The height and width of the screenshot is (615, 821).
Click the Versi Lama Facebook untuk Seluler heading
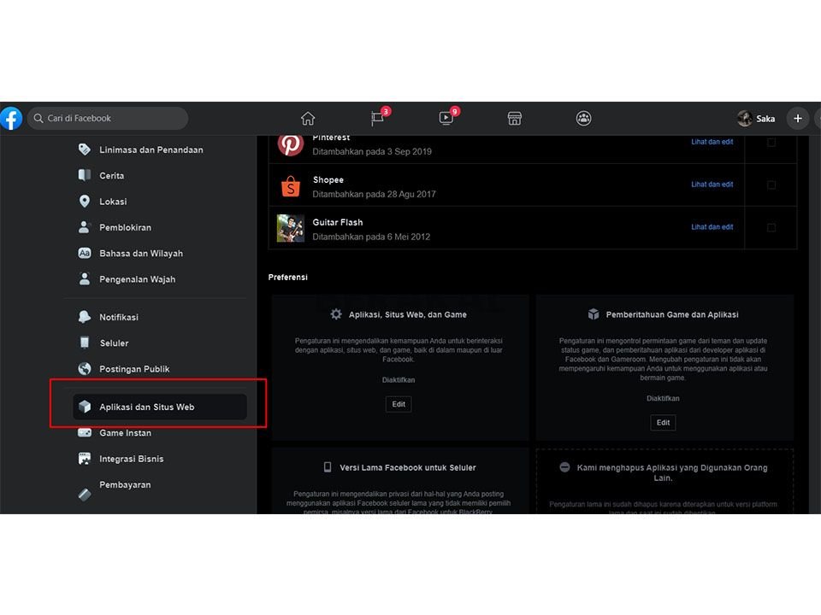[x=408, y=467]
